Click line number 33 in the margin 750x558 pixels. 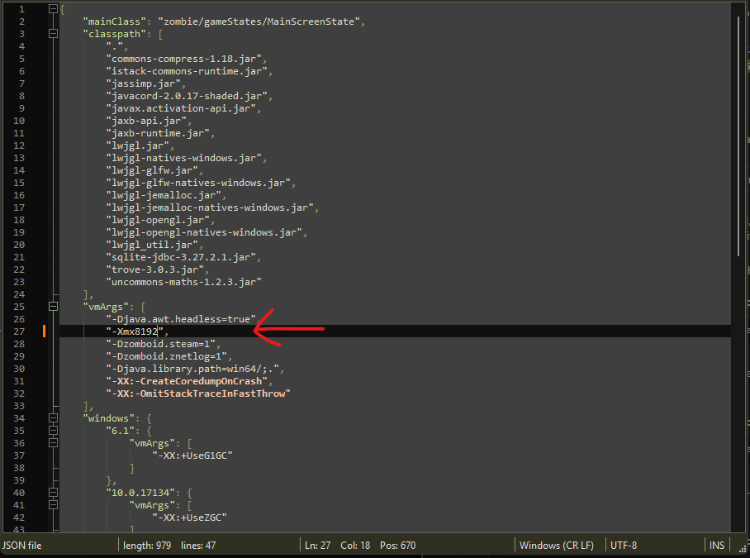(19, 406)
